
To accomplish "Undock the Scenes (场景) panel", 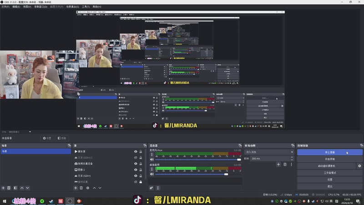I will pos(69,145).
